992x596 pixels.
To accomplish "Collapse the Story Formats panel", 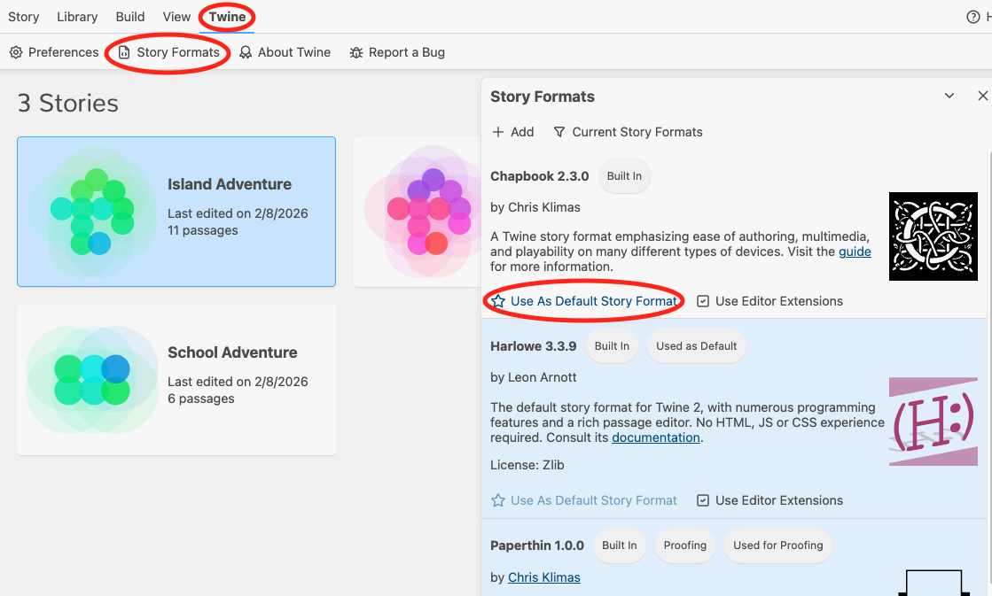I will click(949, 95).
